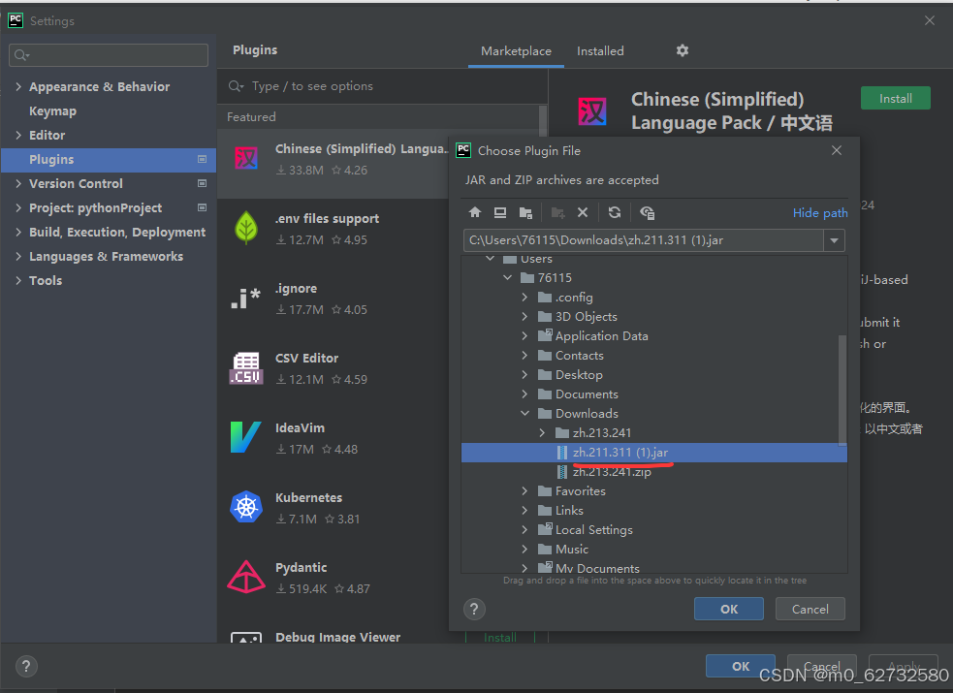953x693 pixels.
Task: Click the Version Control project-level marker icon
Action: click(203, 183)
